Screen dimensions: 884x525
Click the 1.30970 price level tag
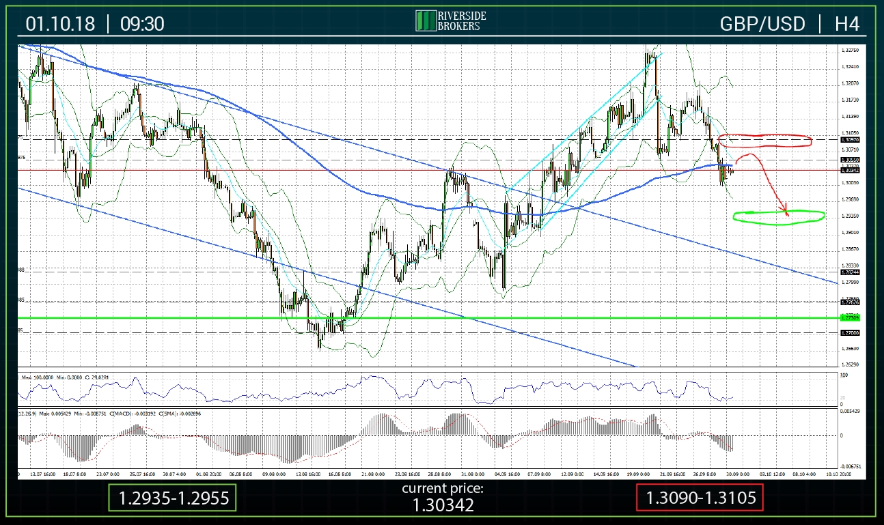850,139
